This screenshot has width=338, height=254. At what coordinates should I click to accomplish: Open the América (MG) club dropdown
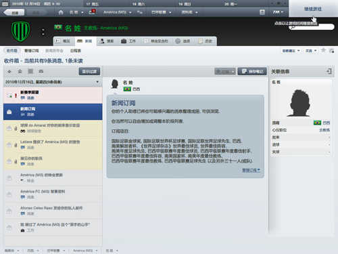tap(117, 12)
